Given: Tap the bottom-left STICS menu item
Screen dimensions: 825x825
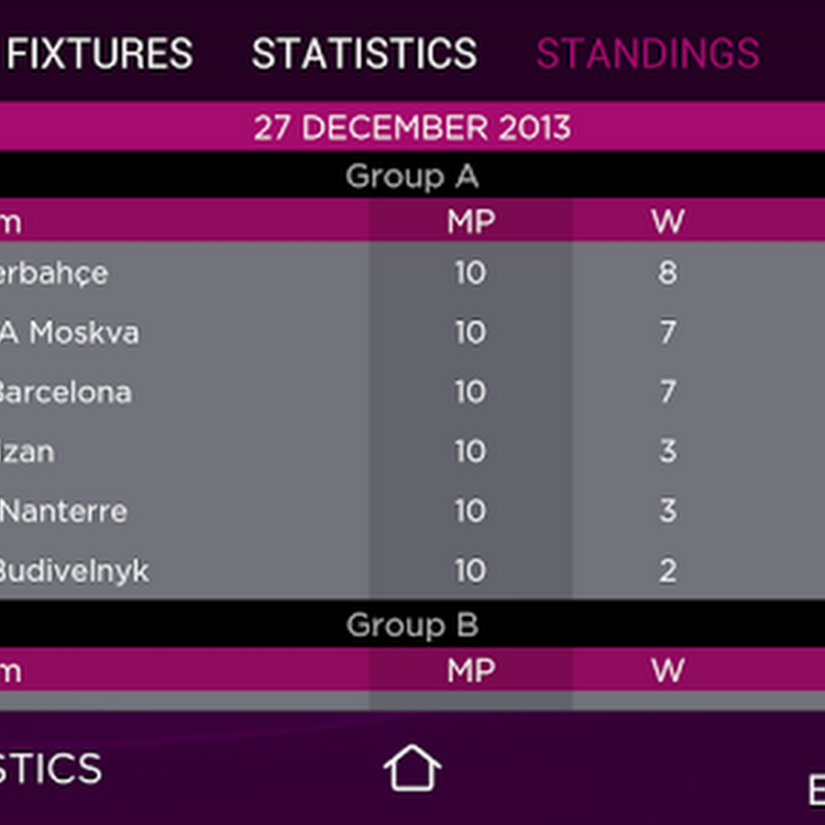Looking at the screenshot, I should [x=50, y=768].
